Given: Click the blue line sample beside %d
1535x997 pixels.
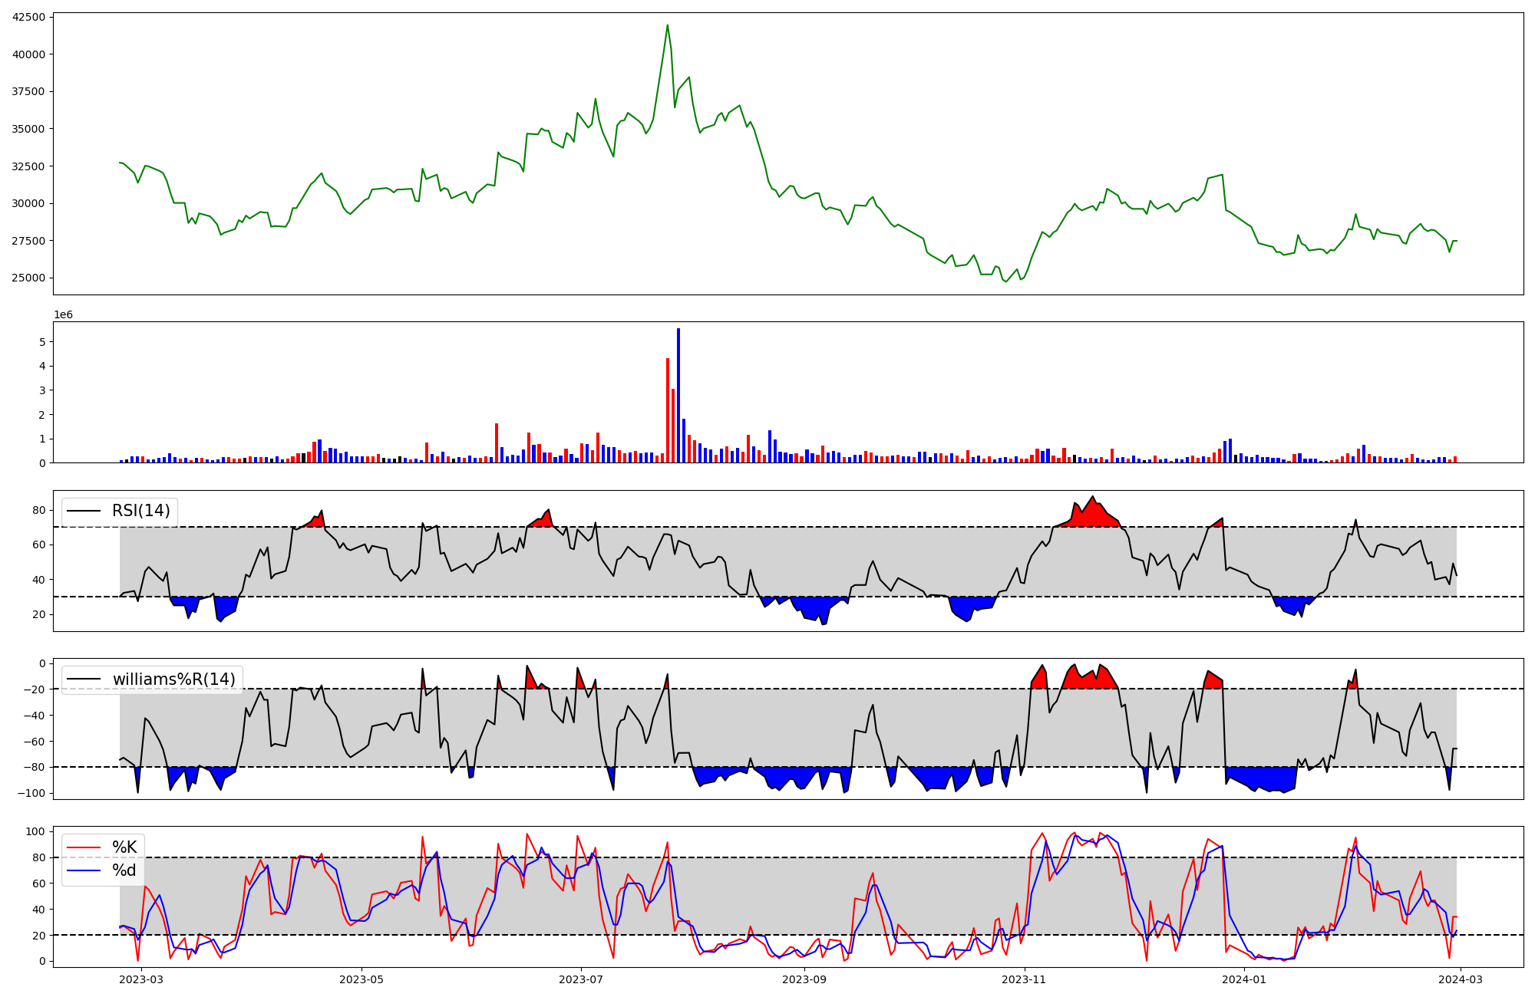Looking at the screenshot, I should [84, 870].
